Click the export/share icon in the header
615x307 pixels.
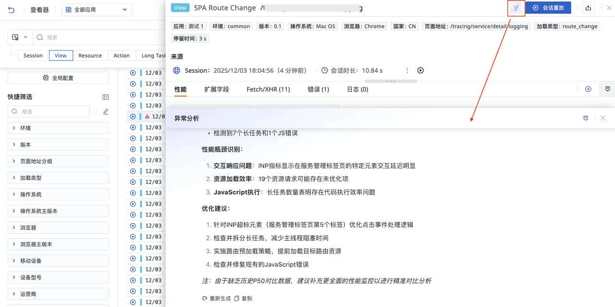pyautogui.click(x=589, y=8)
